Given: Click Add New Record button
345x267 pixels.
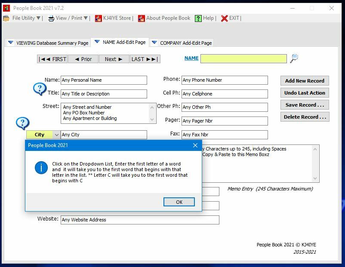Looking at the screenshot, I should coord(305,81).
